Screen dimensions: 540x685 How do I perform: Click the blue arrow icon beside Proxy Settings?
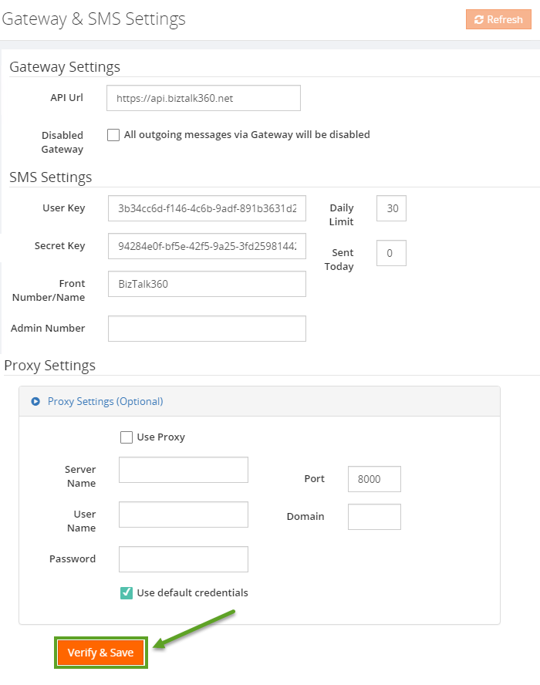point(35,401)
